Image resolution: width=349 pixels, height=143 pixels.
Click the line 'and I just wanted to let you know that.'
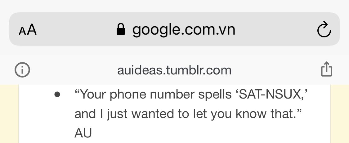[188, 114]
